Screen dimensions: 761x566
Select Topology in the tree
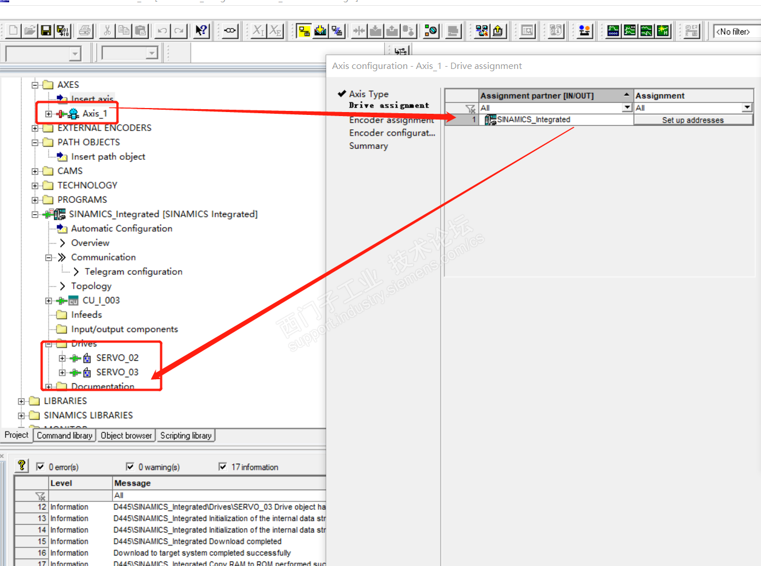(x=91, y=286)
